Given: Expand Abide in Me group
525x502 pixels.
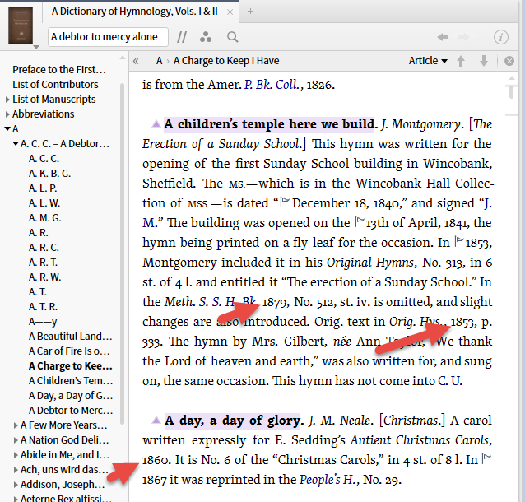Looking at the screenshot, I should pos(16,455).
